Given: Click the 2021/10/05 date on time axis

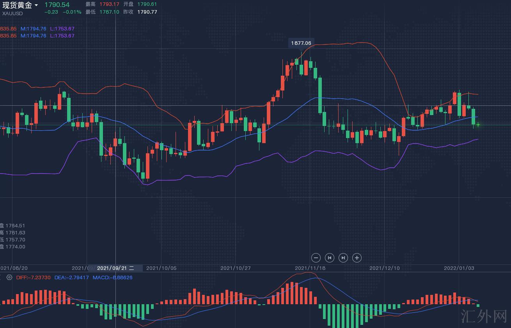Looking at the screenshot, I should [161, 268].
